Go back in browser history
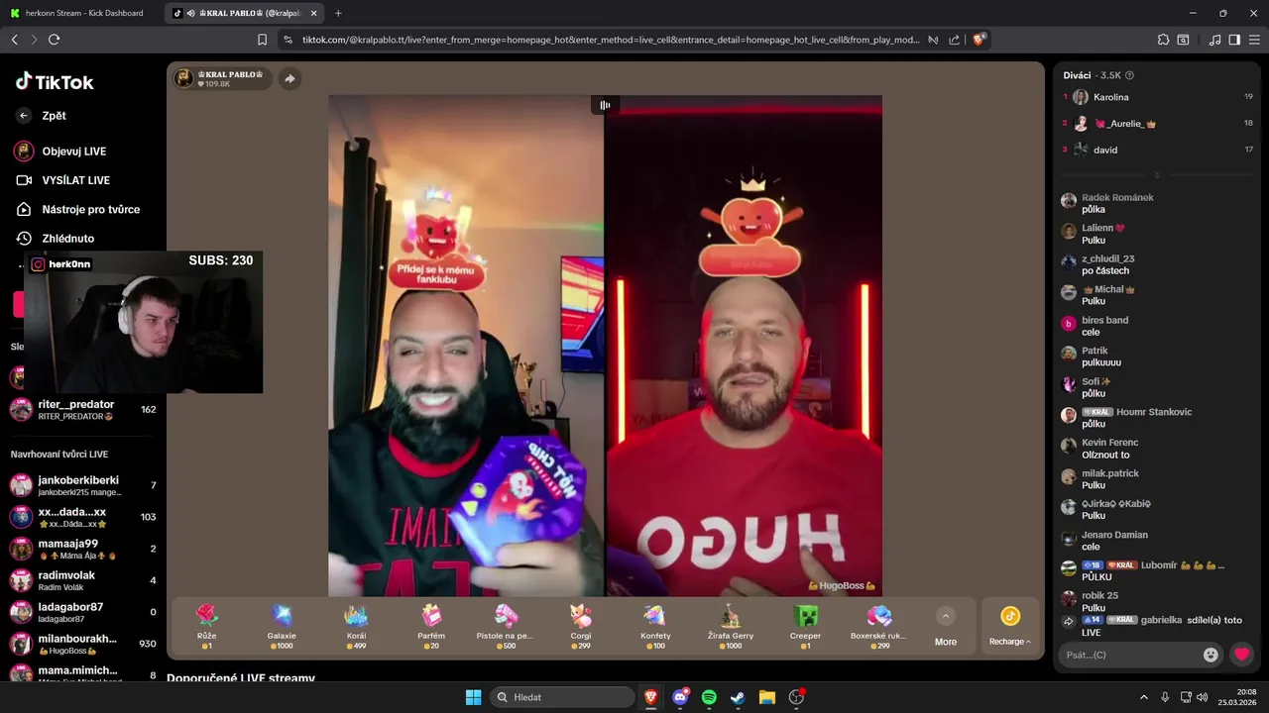This screenshot has width=1269, height=713. pyautogui.click(x=14, y=40)
